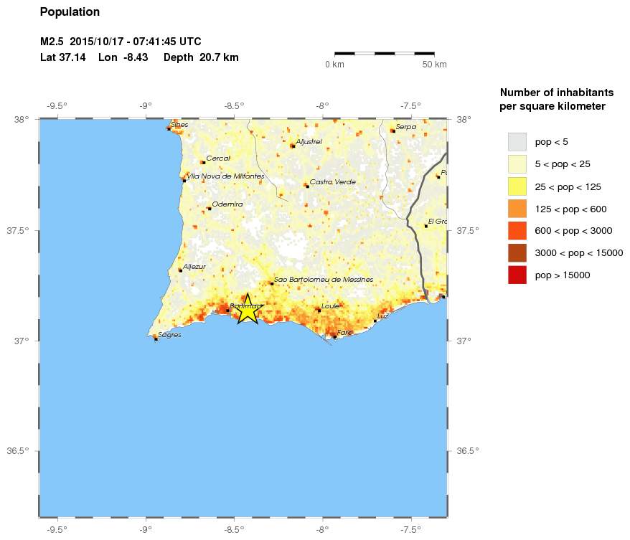
Task: Select the "Cercal" town label
Action: coord(218,158)
